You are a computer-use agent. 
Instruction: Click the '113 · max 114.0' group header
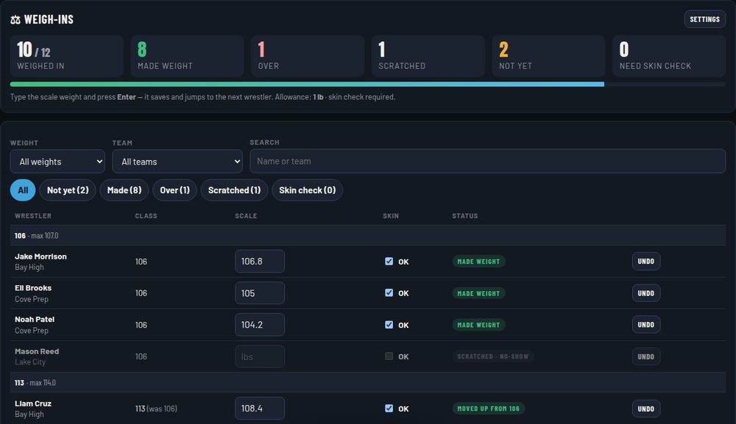tap(367, 383)
